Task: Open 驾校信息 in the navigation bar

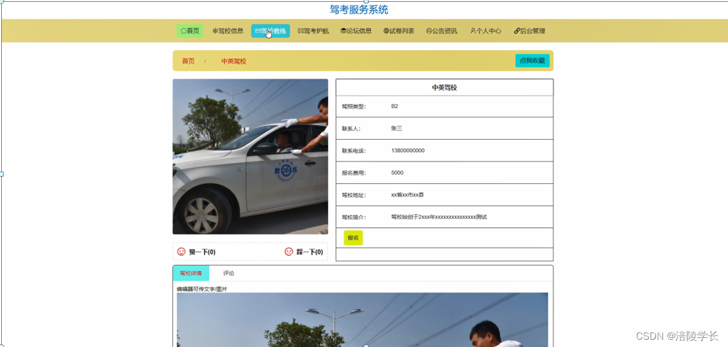Action: pyautogui.click(x=228, y=31)
